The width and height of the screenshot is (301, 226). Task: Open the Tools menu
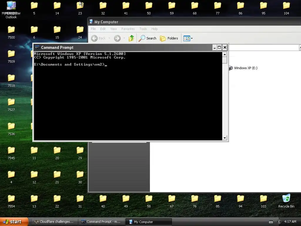click(143, 29)
